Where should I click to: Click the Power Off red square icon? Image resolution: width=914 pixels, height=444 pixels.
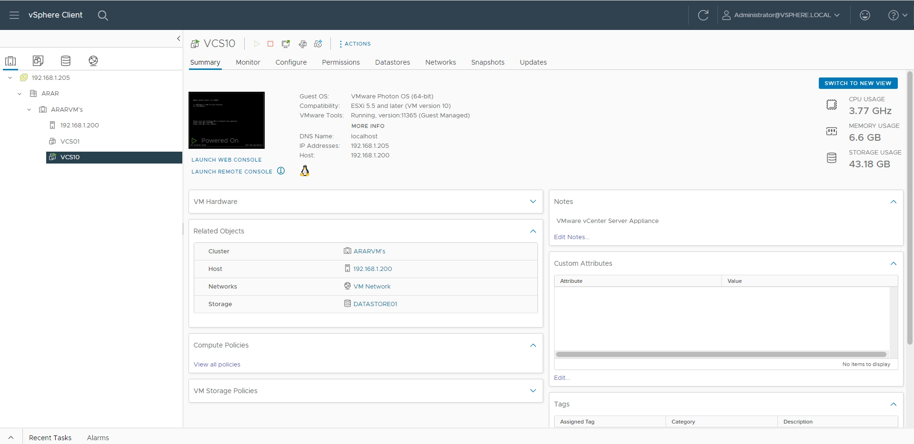click(x=270, y=44)
